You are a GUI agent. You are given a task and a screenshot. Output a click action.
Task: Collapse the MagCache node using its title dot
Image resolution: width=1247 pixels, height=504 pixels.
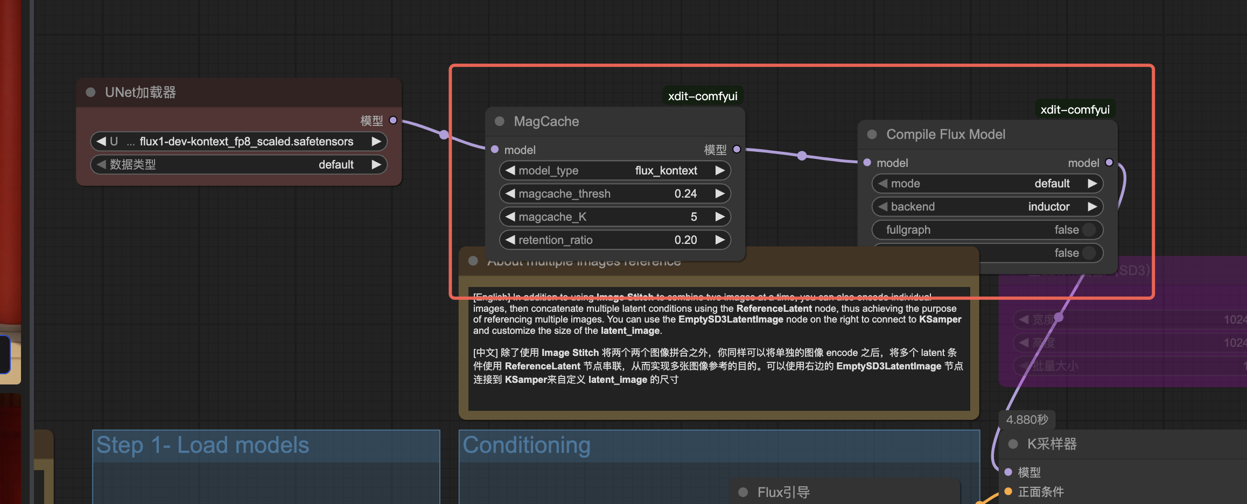pyautogui.click(x=499, y=122)
